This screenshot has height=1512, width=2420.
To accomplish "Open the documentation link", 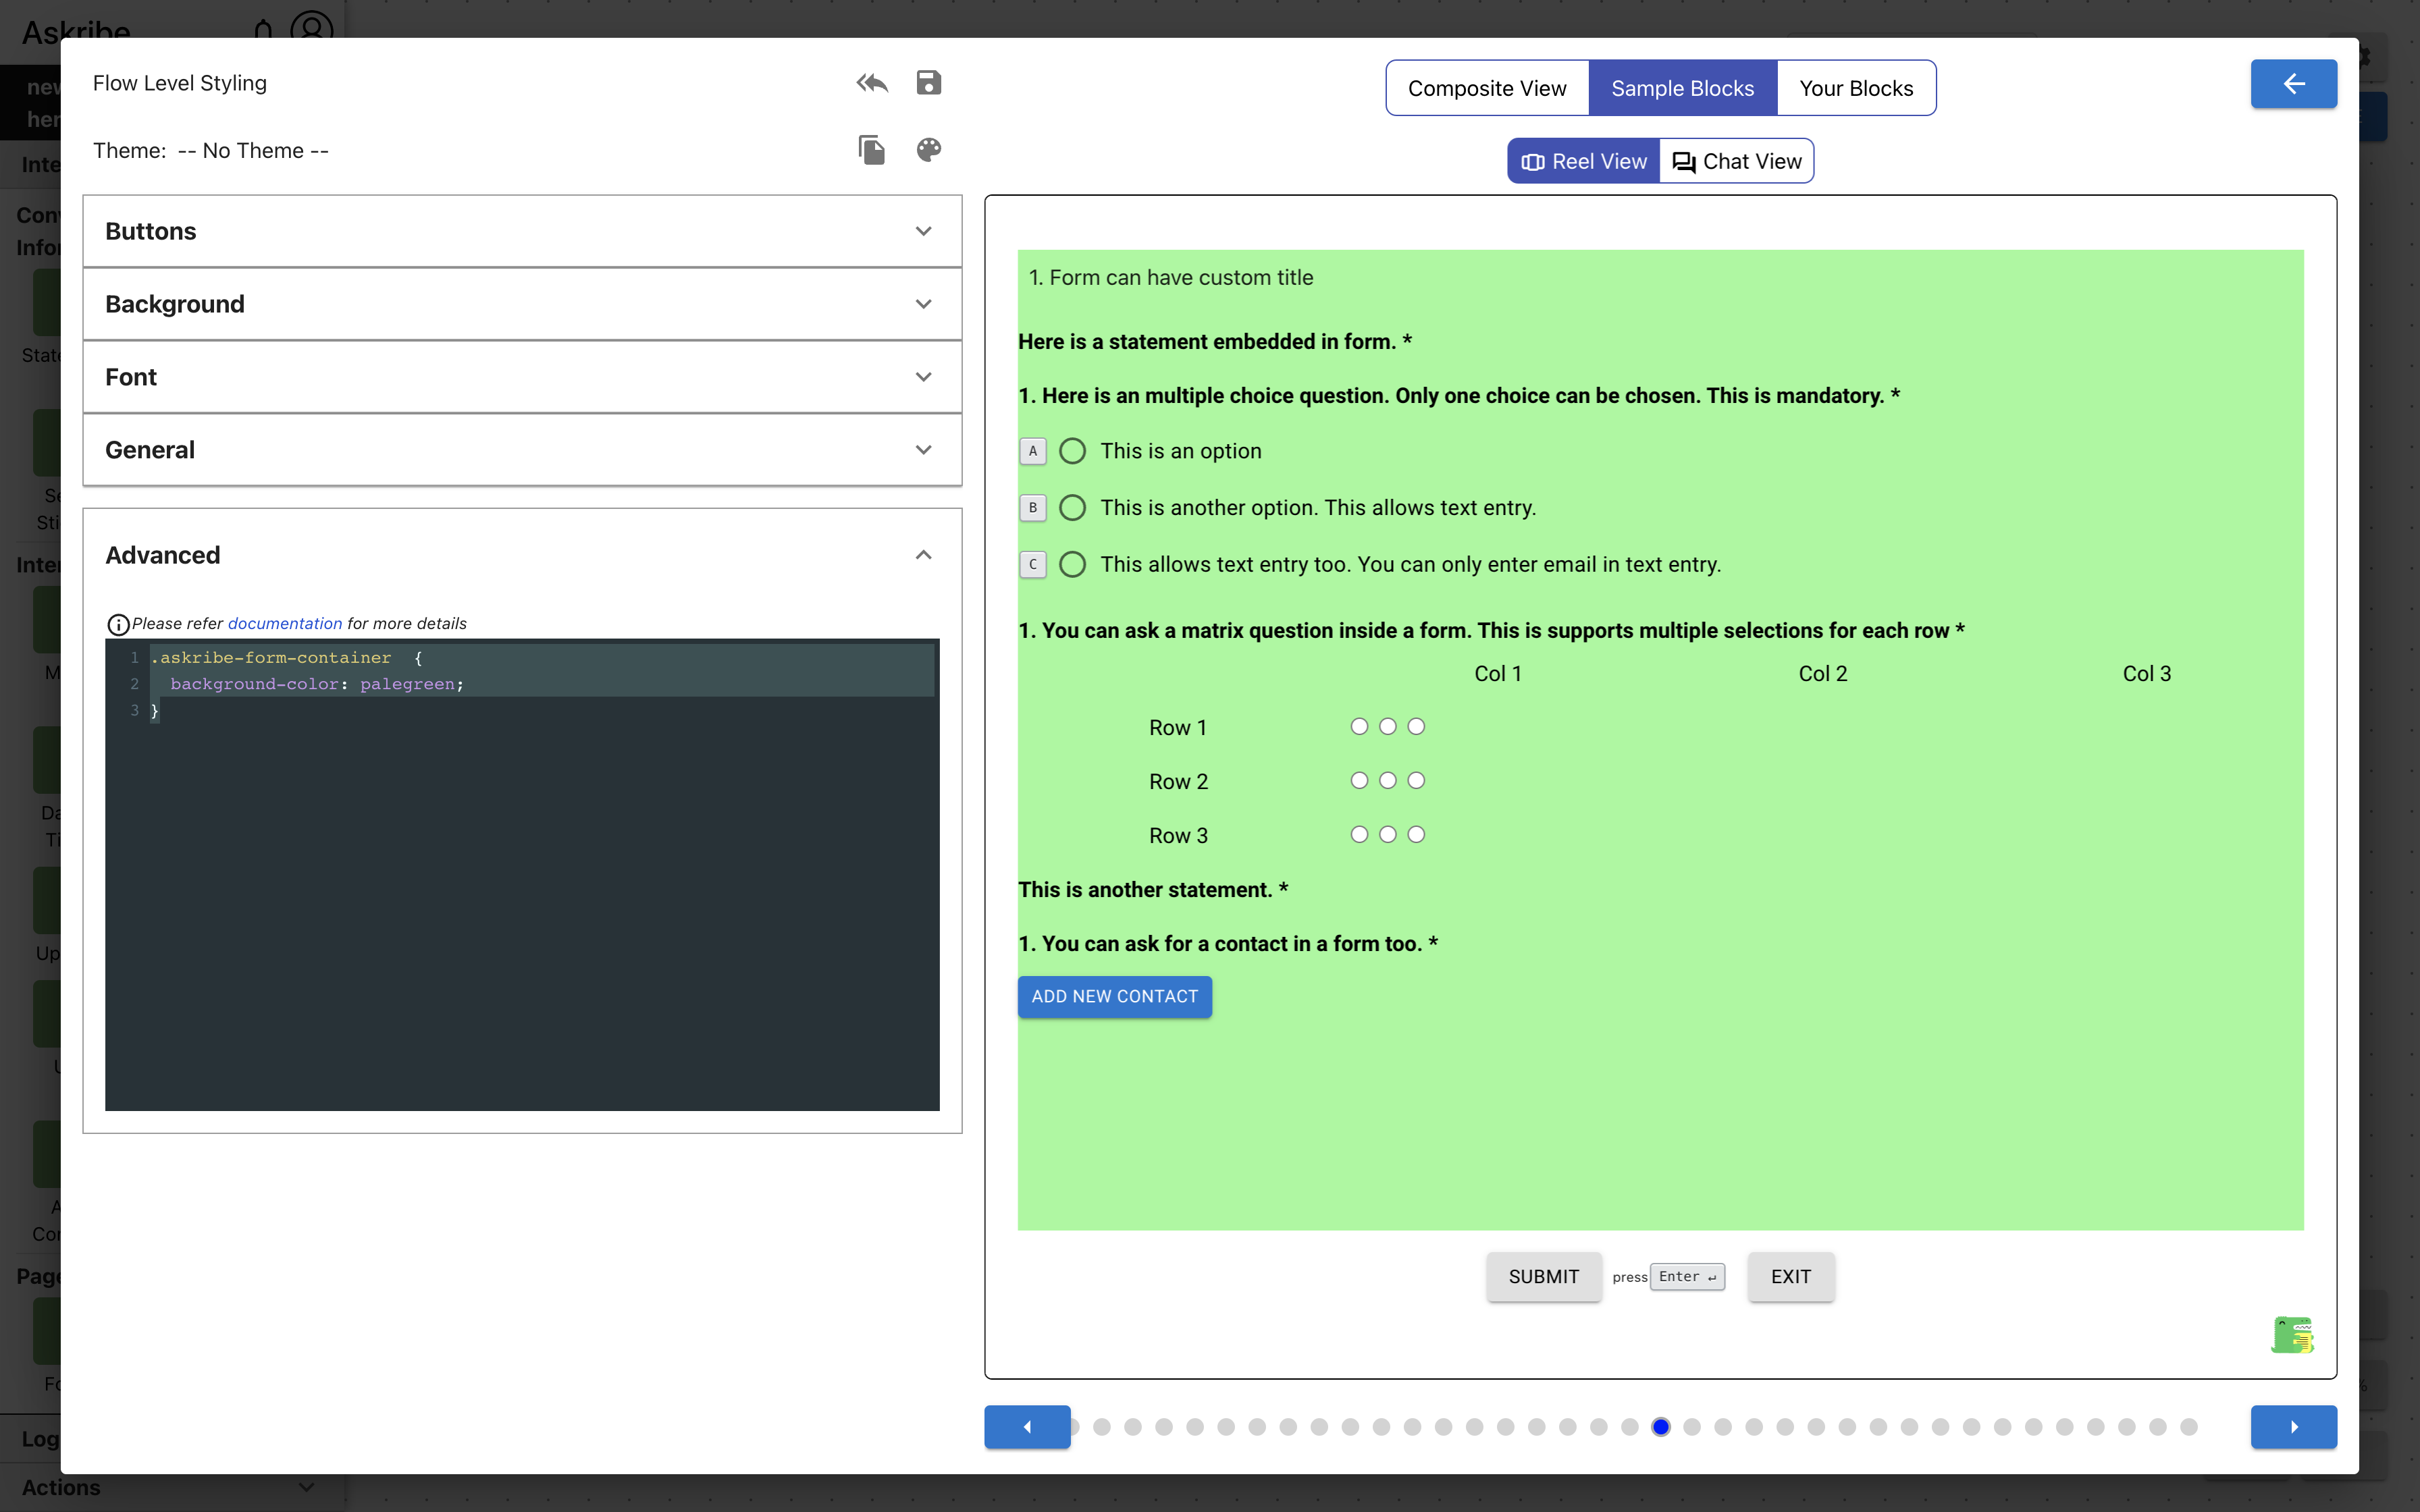I will pos(285,623).
